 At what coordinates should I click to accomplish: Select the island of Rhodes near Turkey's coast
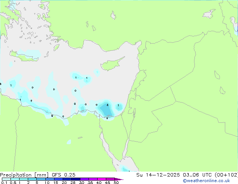click(x=56, y=48)
